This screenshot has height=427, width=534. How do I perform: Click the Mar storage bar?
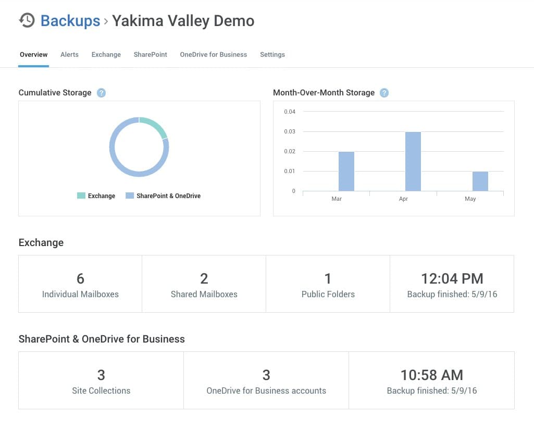(346, 171)
